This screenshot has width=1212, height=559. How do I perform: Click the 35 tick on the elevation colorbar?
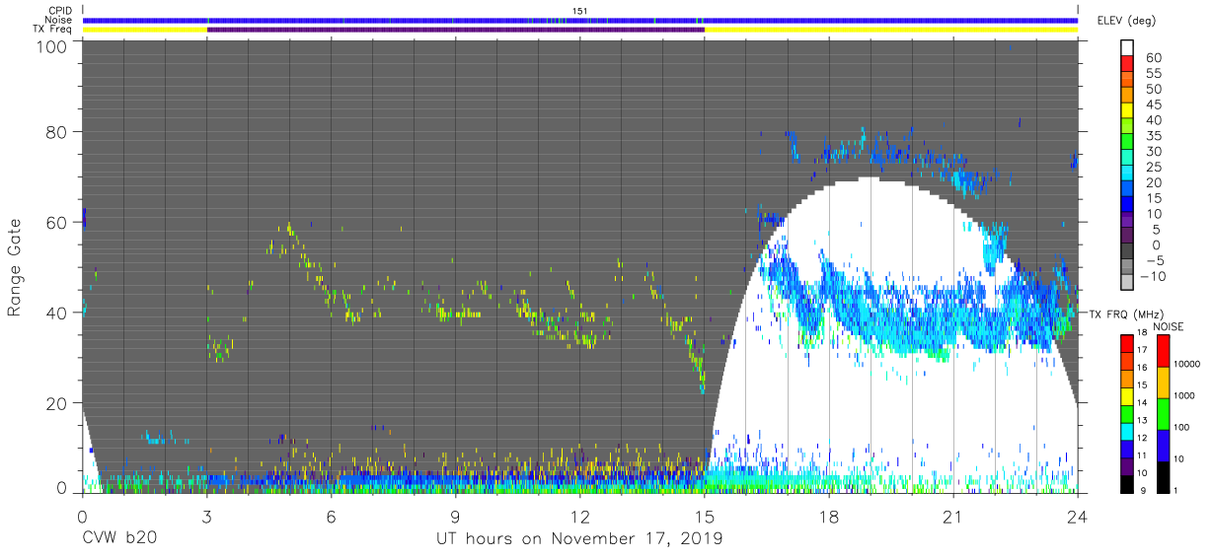[x=1155, y=136]
